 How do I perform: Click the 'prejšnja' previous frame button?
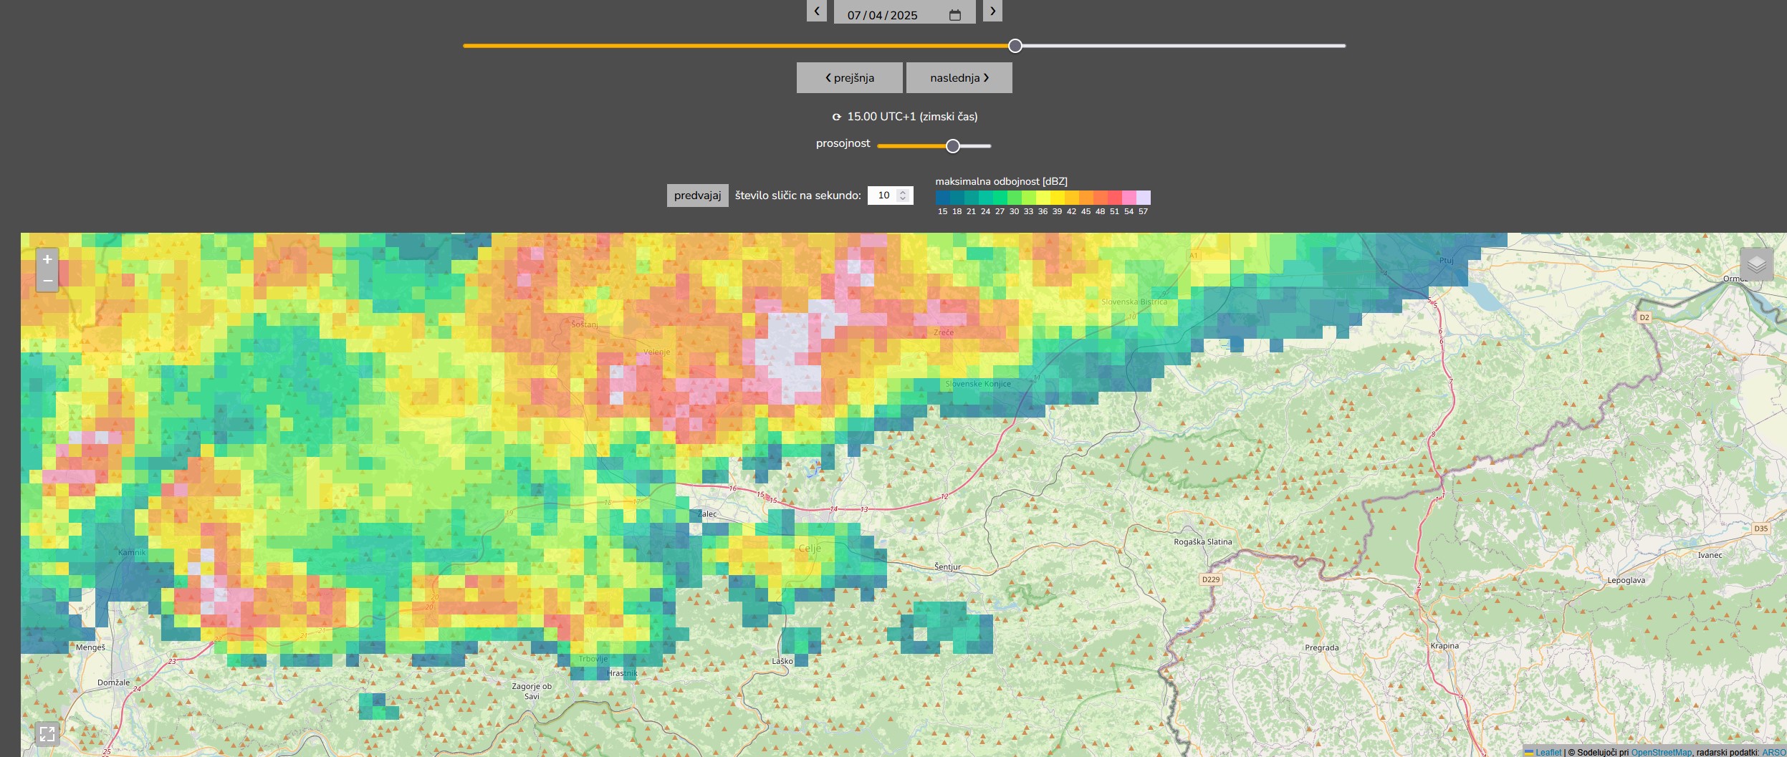pos(849,77)
